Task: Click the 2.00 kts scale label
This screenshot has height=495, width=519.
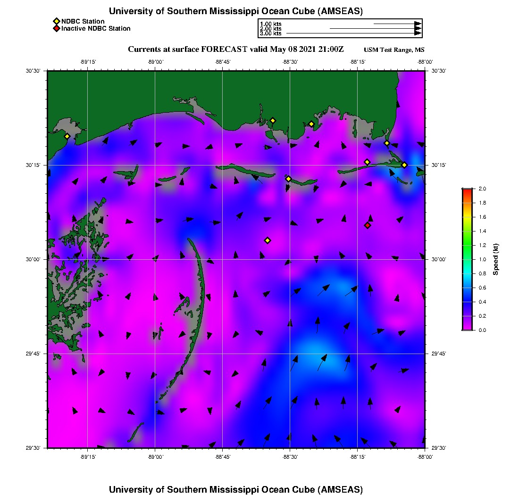Action: point(270,29)
